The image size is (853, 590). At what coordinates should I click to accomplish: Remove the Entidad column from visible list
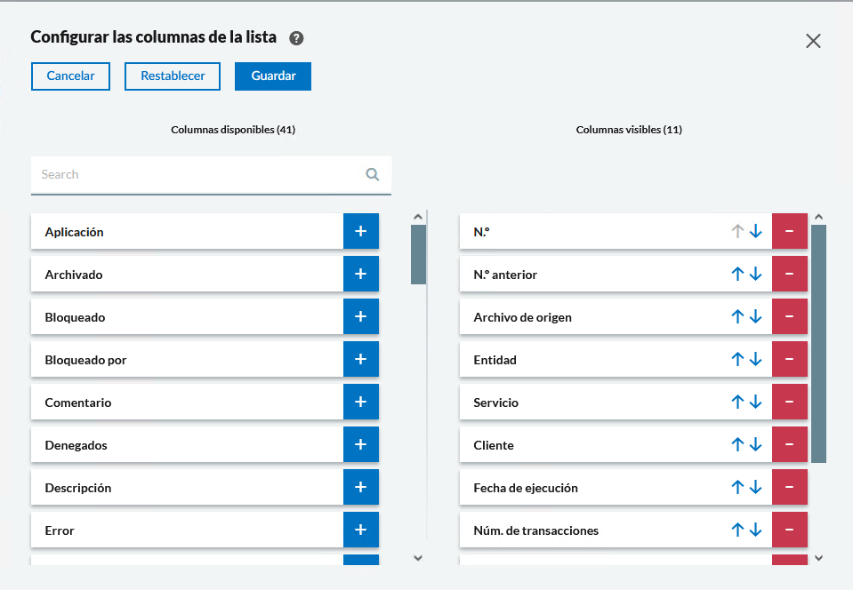pos(789,359)
